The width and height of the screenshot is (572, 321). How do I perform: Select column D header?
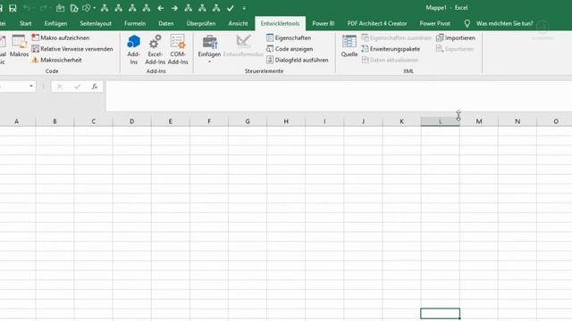click(x=131, y=121)
